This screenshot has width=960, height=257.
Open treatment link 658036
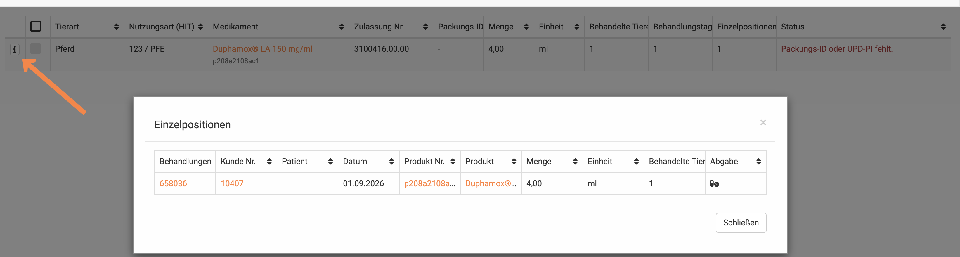click(x=173, y=184)
